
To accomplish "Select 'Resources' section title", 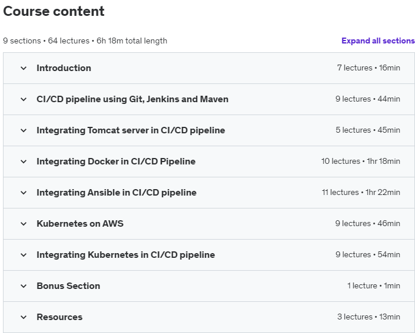I will tap(59, 317).
